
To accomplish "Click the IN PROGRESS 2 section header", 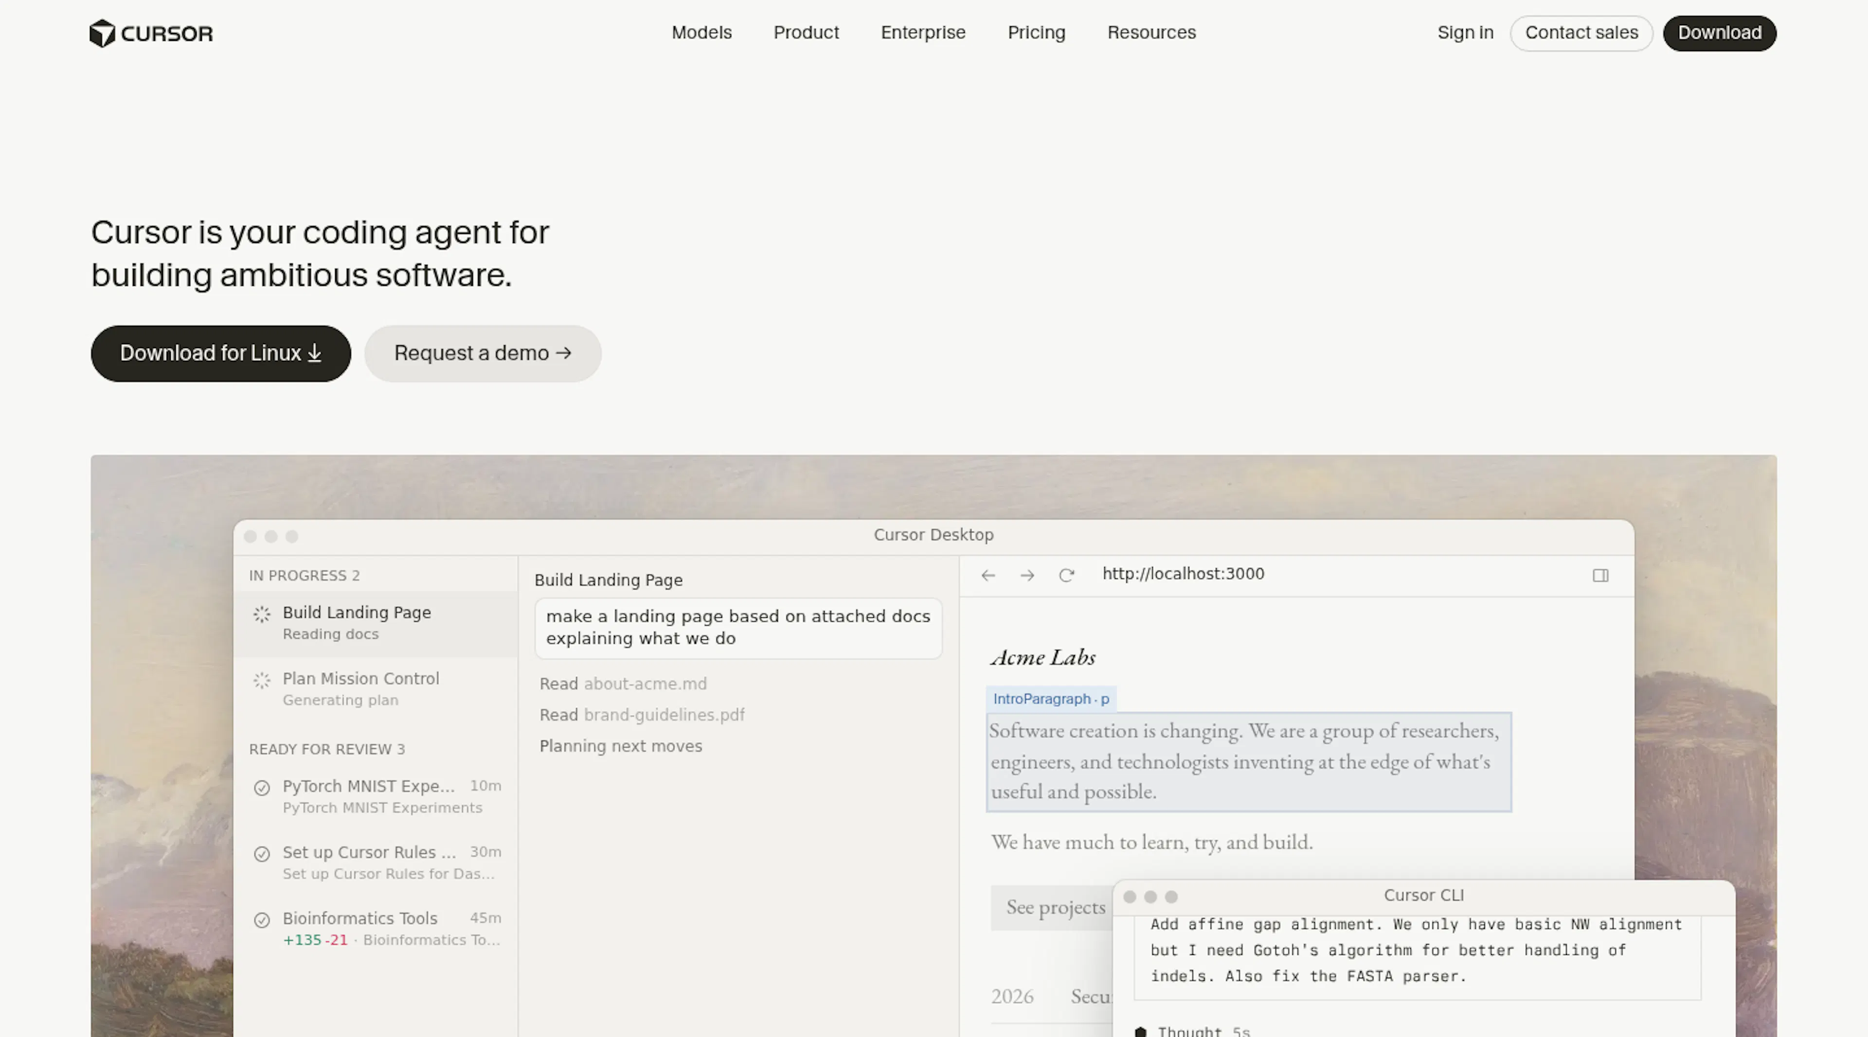I will (305, 576).
